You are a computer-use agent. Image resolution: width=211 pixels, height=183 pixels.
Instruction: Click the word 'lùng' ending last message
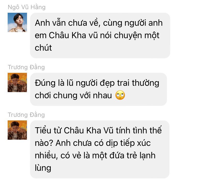point(43,168)
